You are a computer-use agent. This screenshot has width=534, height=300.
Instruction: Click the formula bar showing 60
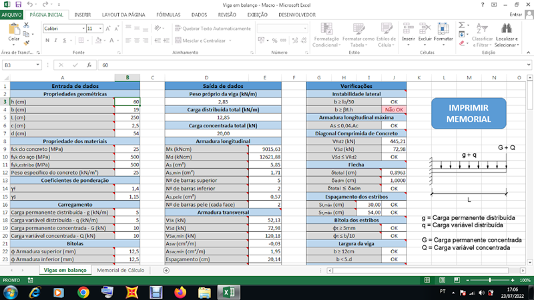[x=312, y=65]
